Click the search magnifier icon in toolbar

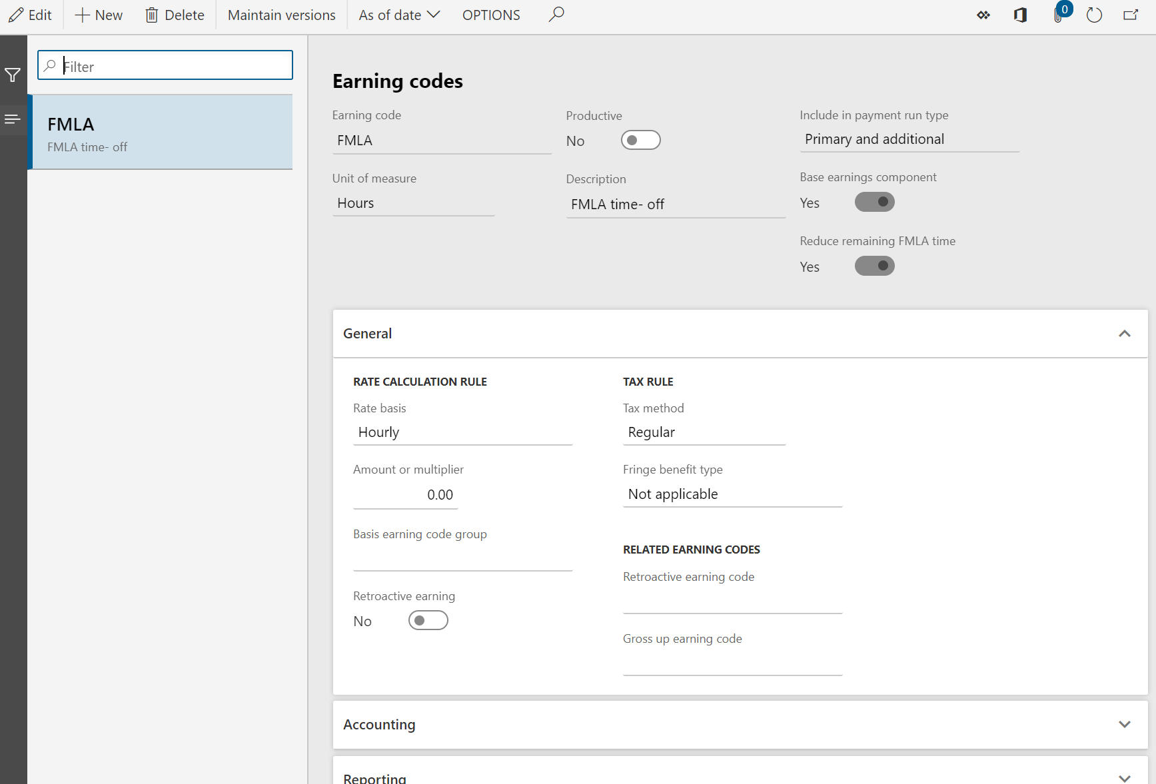pos(556,15)
